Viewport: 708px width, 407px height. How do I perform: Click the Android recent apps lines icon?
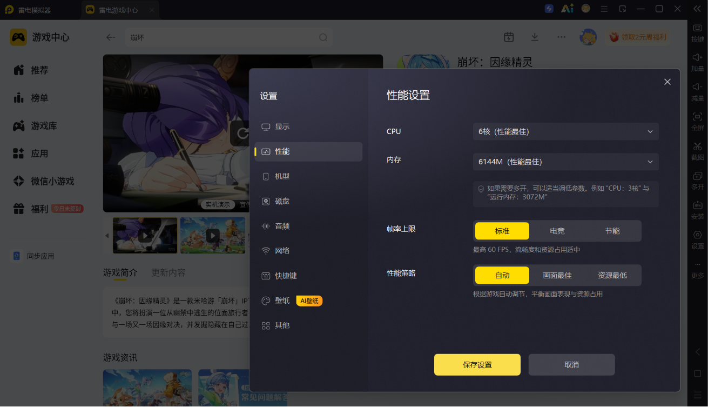tap(697, 395)
